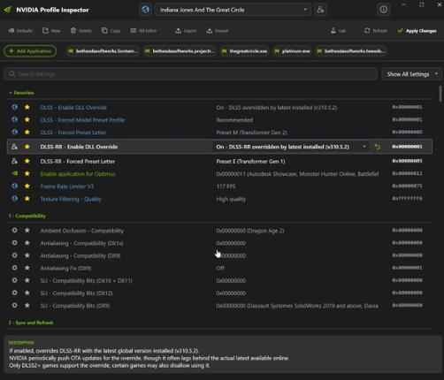
Task: Click the gear icon on SLI - Compatibility Bits (DX9) row
Action: coord(14,306)
